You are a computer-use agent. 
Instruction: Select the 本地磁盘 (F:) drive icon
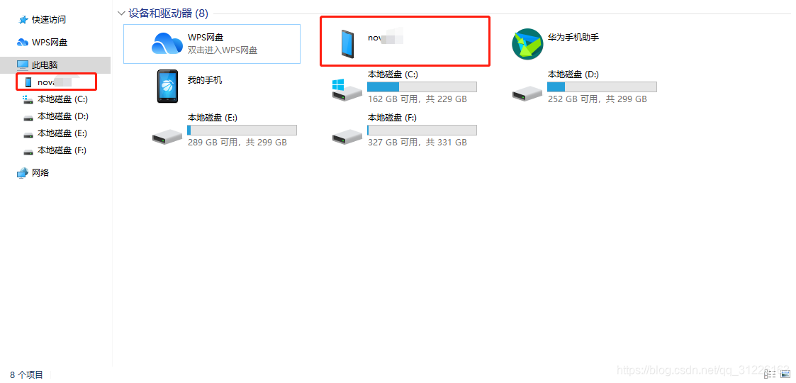tap(347, 135)
